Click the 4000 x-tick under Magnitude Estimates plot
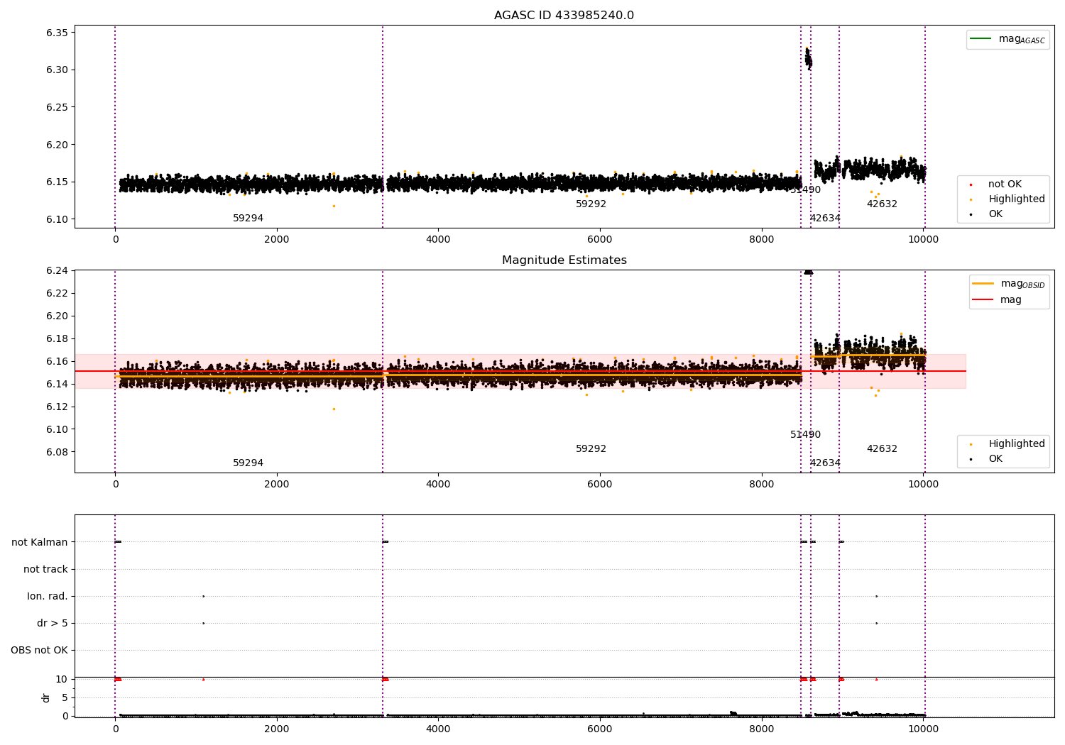 coord(438,485)
